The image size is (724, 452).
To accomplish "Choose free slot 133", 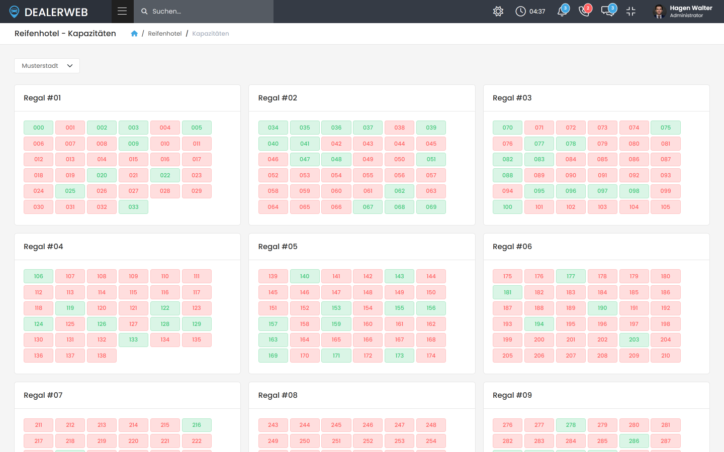I will pyautogui.click(x=133, y=340).
